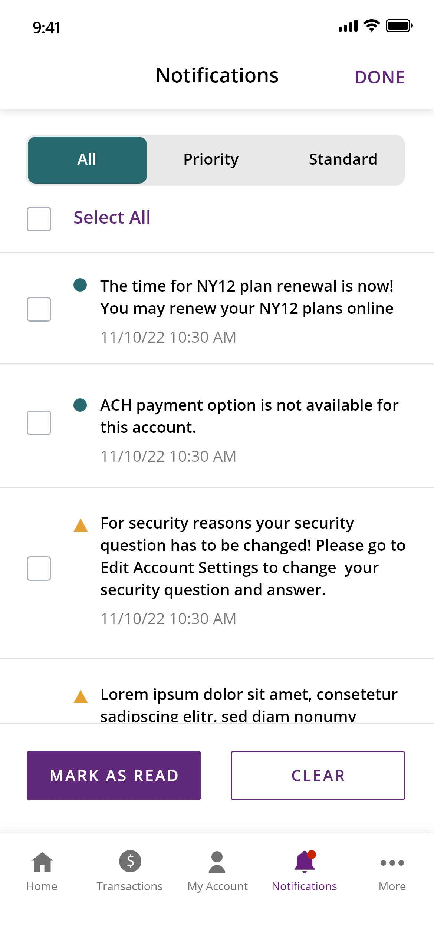Select the NY12 plan renewal notification checkbox
The width and height of the screenshot is (434, 938).
[39, 309]
